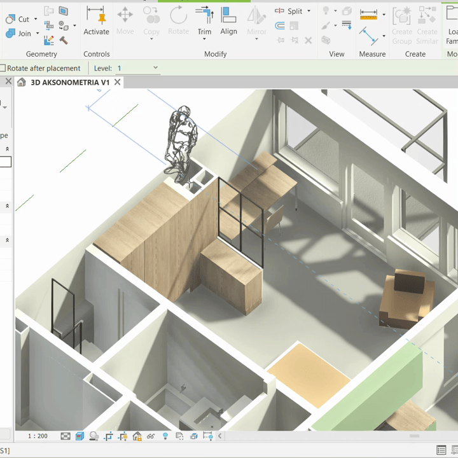This screenshot has height=458, width=458.
Task: Click the Join geometry tool
Action: click(x=19, y=33)
